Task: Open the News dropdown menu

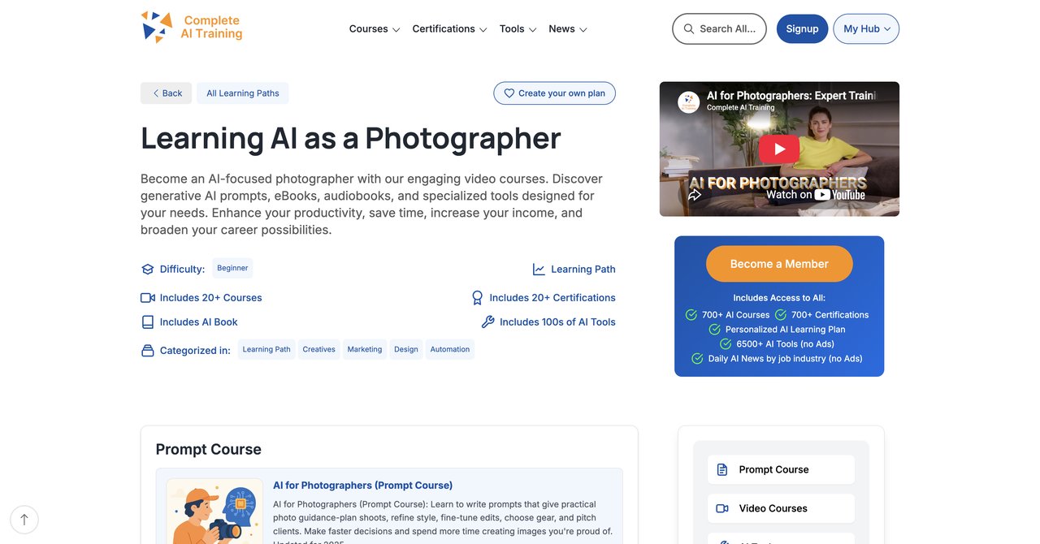Action: [568, 28]
